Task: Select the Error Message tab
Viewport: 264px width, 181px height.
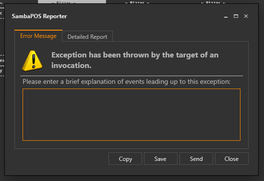Action: tap(38, 36)
